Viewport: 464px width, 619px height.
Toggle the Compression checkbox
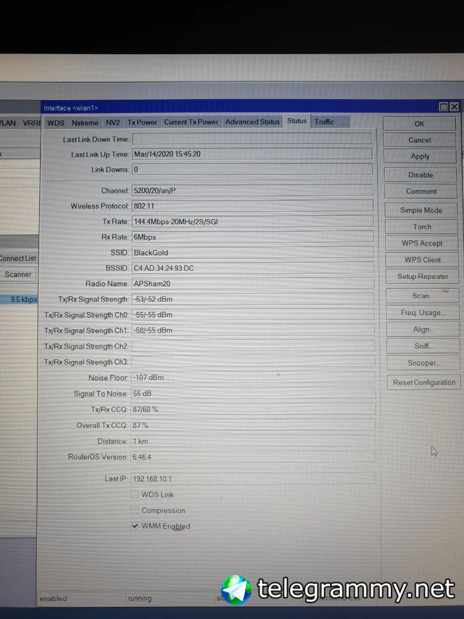pos(135,510)
